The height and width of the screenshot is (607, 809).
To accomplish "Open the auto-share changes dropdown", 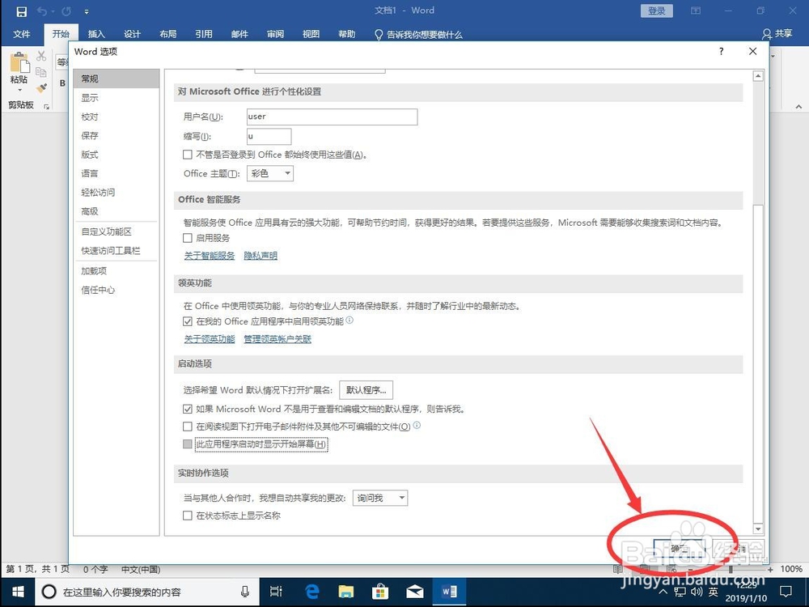I will point(380,498).
